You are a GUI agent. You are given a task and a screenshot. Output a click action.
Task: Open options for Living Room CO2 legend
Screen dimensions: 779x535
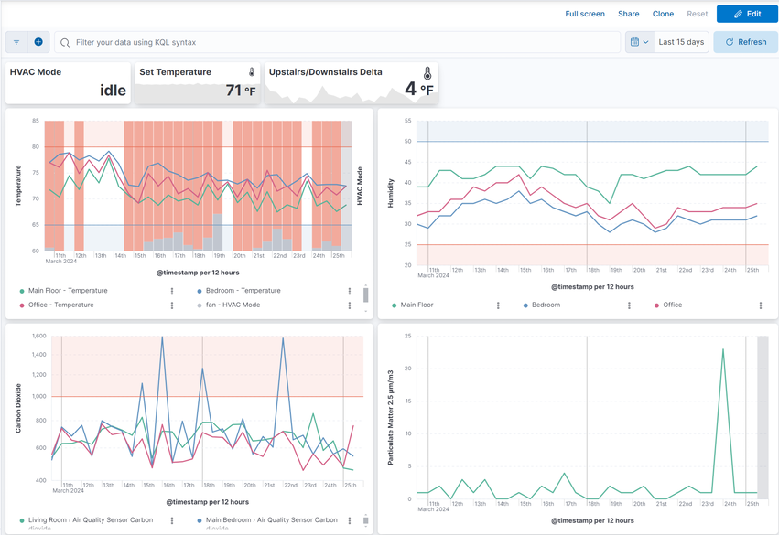point(172,520)
